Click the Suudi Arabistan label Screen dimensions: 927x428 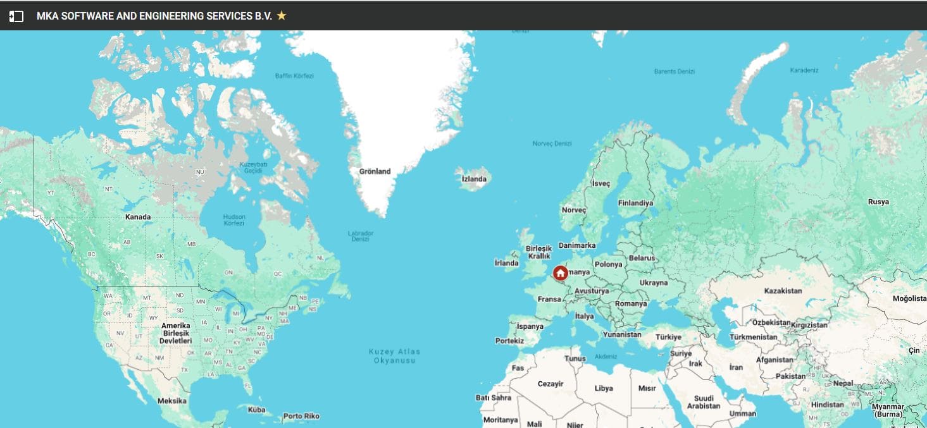pos(704,402)
